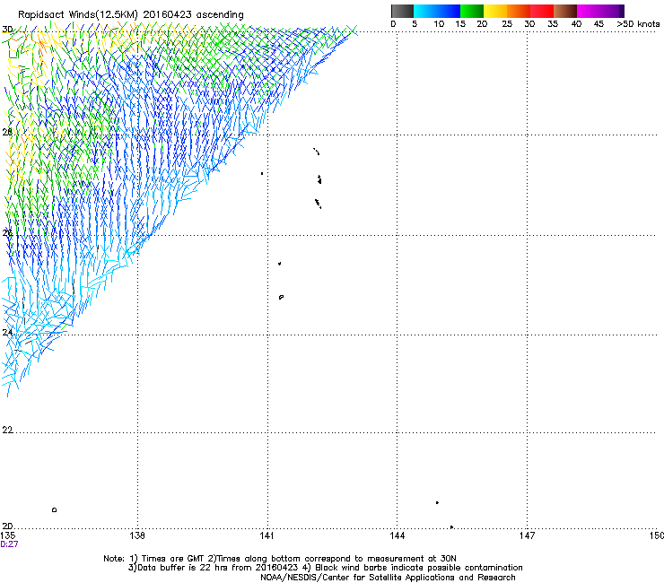Click the longitude label '141'
Screen dimensions: 664x583
point(266,536)
